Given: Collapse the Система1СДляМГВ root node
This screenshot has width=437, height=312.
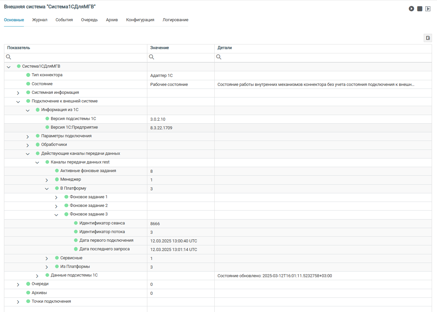Looking at the screenshot, I should click(9, 67).
